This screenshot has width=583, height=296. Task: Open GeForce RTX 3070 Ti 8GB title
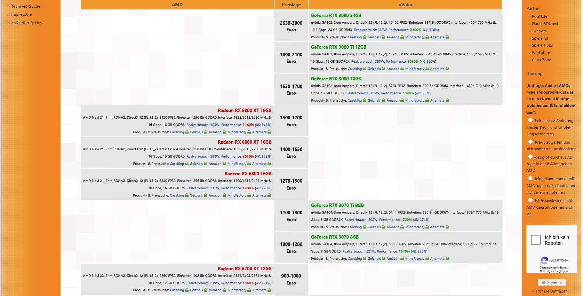pos(337,205)
